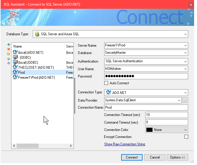Click the splitter grip beside the connection list

(x=75, y=96)
